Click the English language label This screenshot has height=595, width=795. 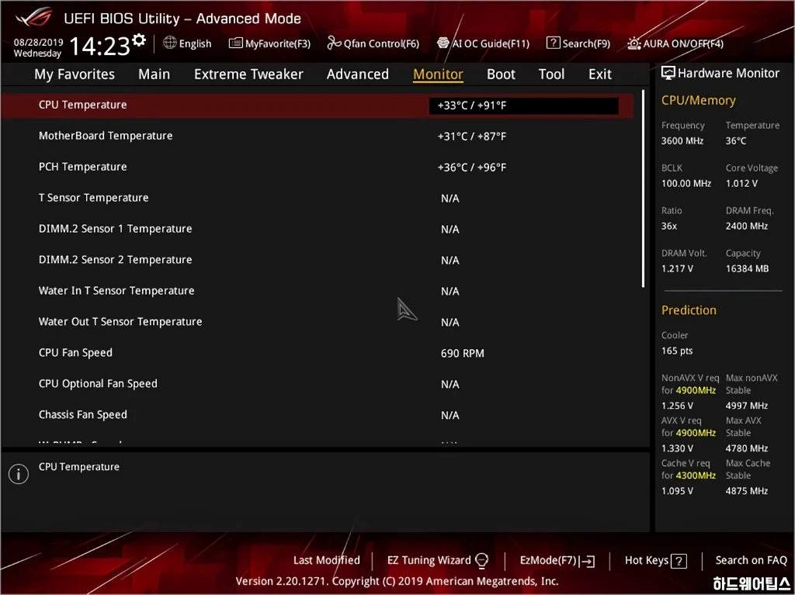pyautogui.click(x=195, y=43)
